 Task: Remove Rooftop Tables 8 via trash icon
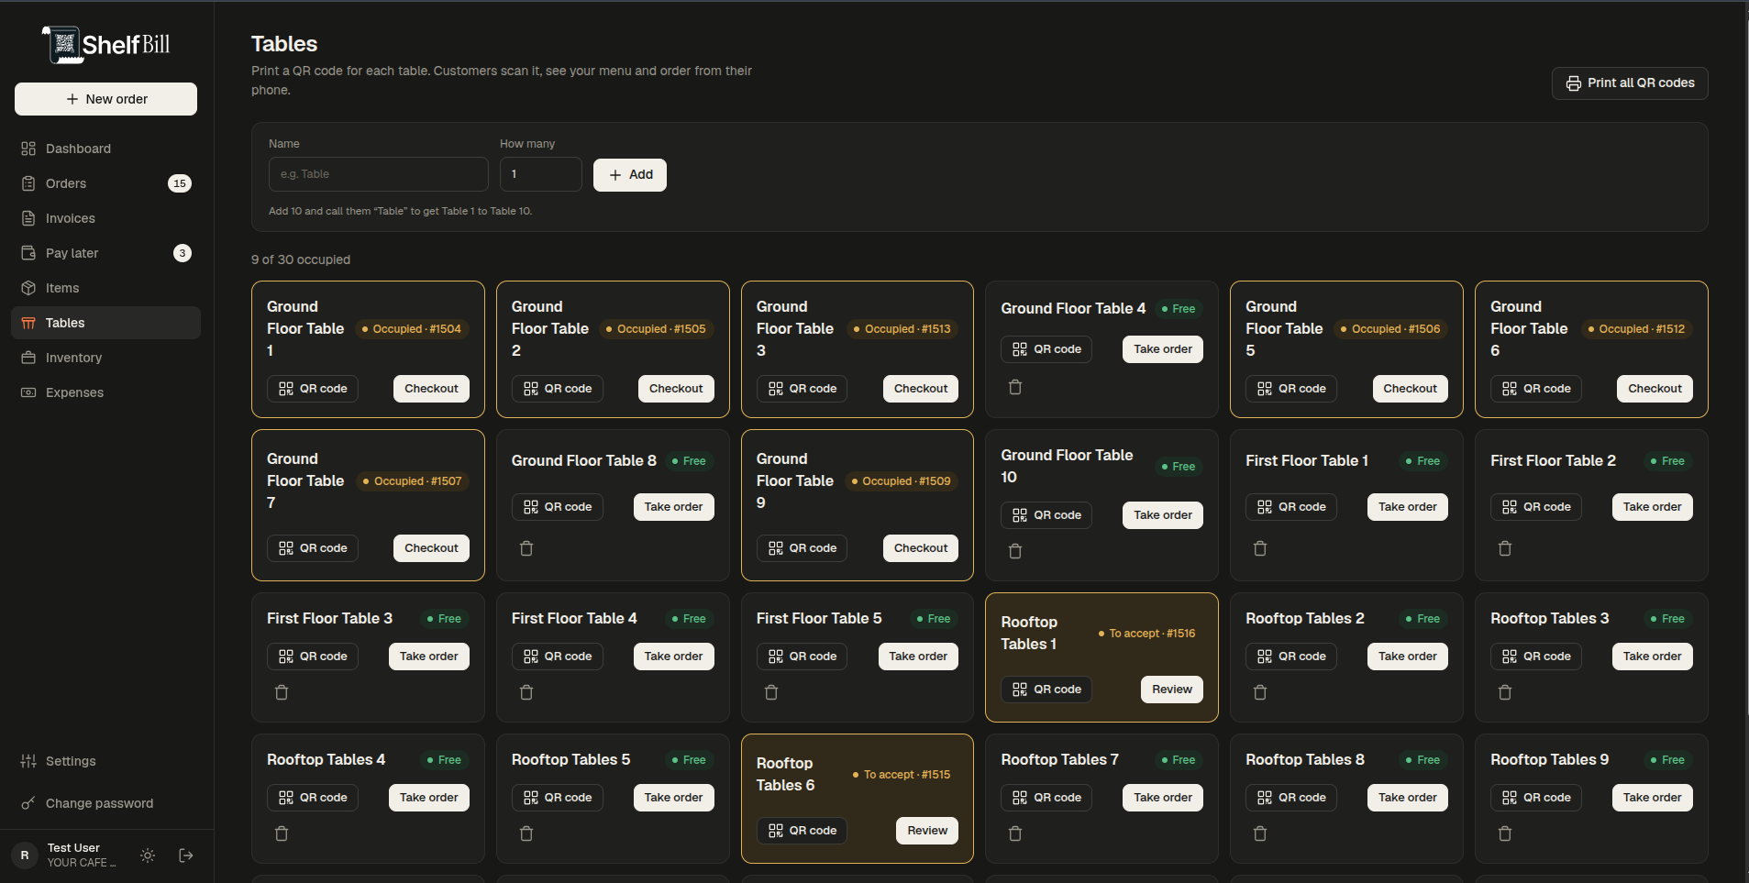1260,833
